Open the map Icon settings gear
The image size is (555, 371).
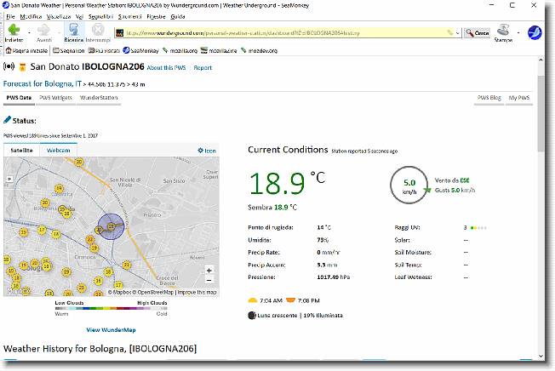click(x=200, y=151)
